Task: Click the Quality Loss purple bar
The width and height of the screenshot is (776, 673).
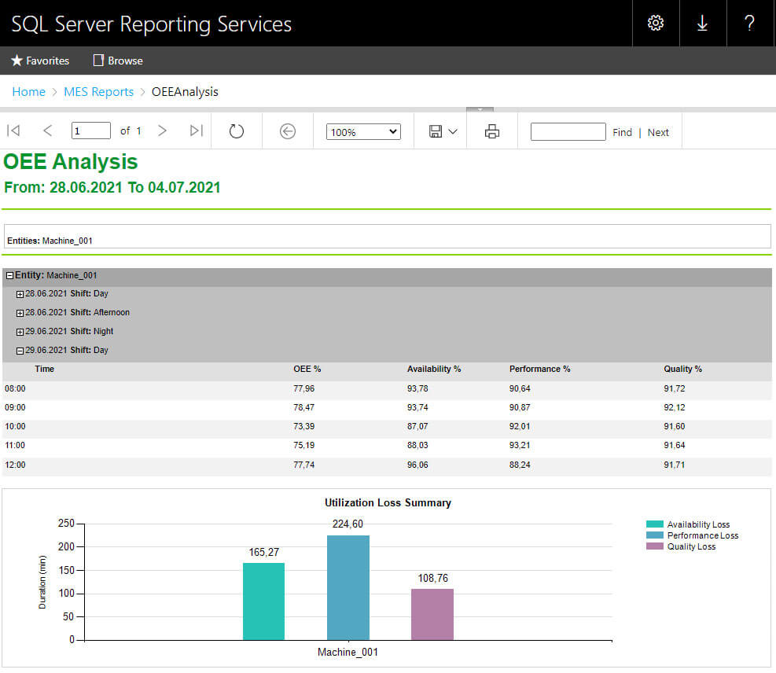Action: [432, 614]
